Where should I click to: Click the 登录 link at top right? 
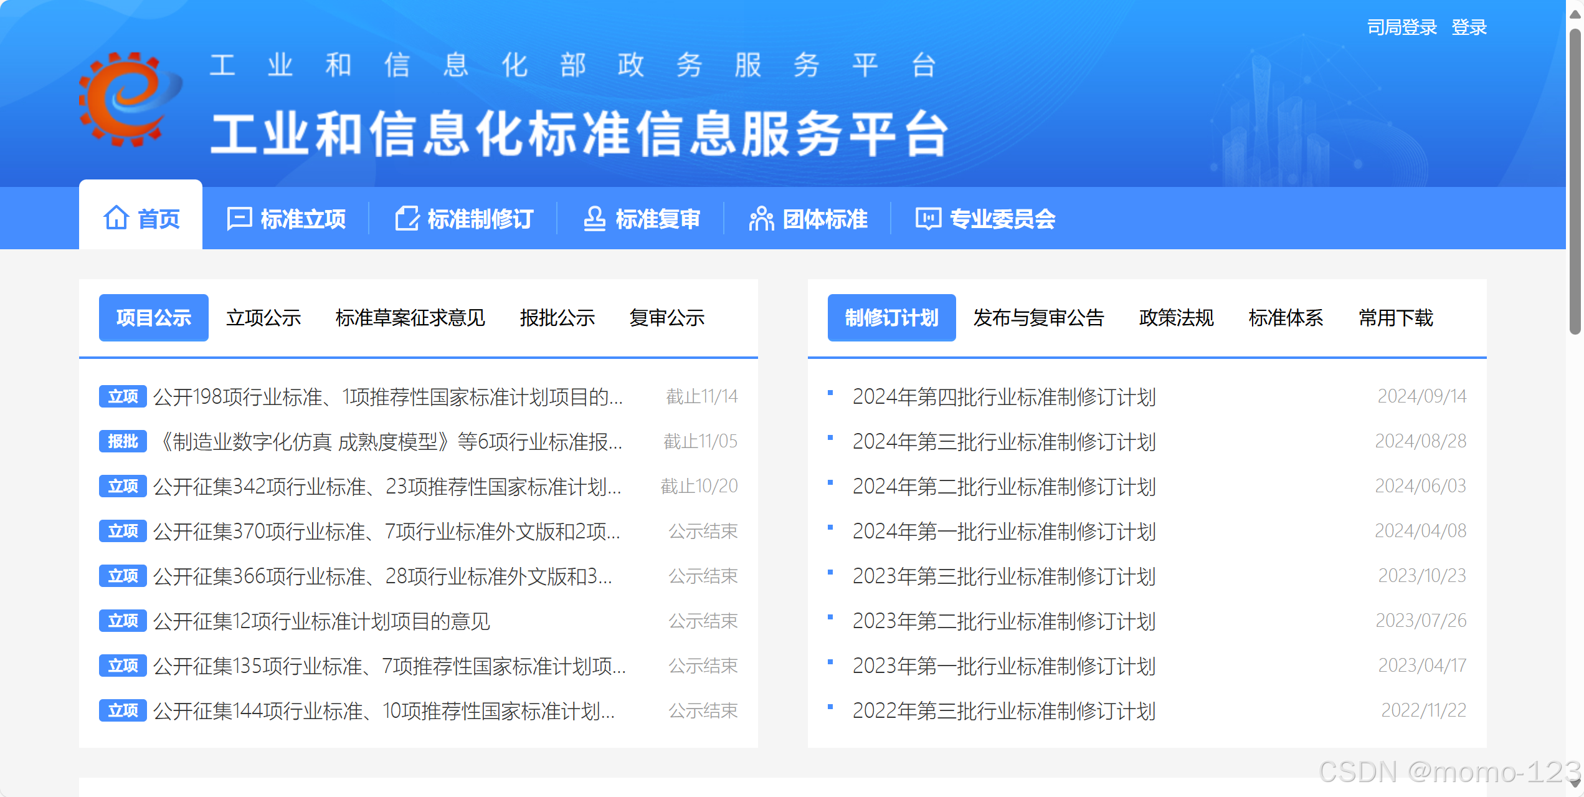pyautogui.click(x=1469, y=27)
